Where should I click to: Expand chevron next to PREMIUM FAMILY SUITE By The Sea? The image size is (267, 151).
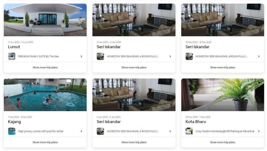pos(81,56)
